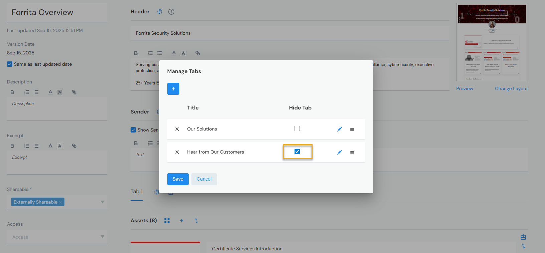Switch Assets to grid view
The height and width of the screenshot is (253, 545).
(x=167, y=221)
